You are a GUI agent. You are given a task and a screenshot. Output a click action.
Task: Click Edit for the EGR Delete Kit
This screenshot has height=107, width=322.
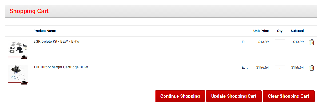coord(245,42)
